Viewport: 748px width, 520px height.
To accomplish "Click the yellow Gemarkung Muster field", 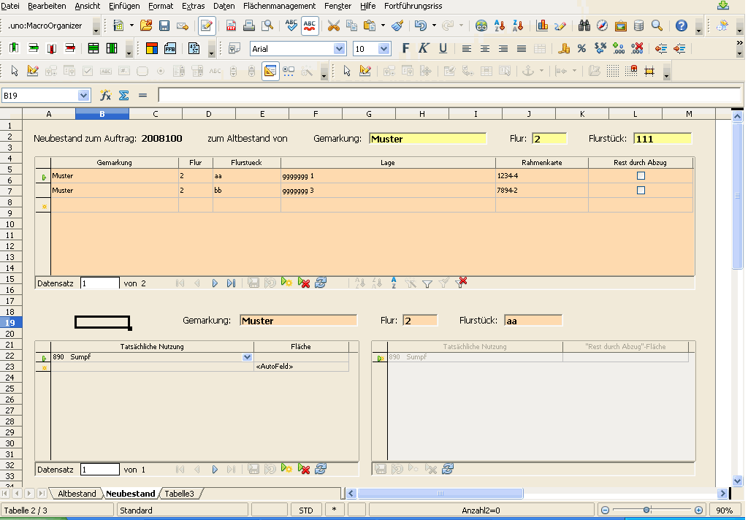I will pos(428,139).
